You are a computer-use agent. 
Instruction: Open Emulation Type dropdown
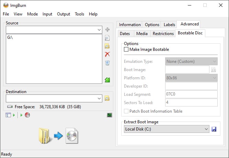coord(191,61)
